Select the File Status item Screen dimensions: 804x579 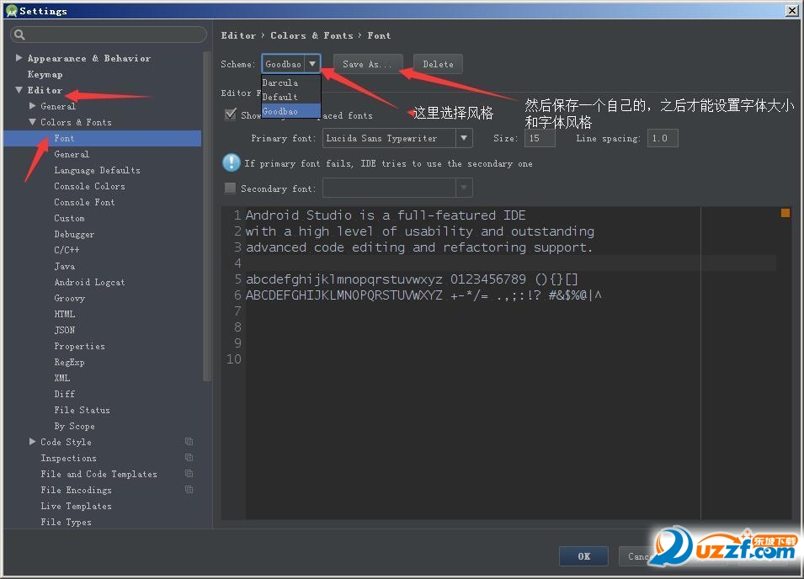[82, 410]
